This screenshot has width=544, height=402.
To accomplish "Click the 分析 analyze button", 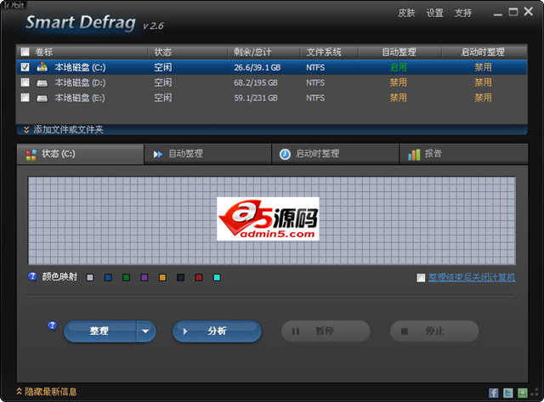I will (x=217, y=331).
